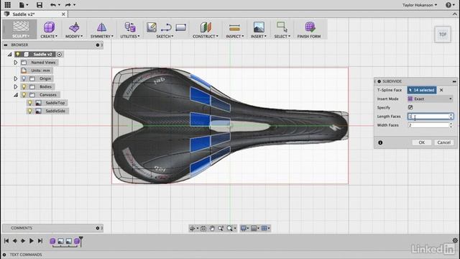Click the Create Sketch icon
460x259 pixels.
[152, 27]
